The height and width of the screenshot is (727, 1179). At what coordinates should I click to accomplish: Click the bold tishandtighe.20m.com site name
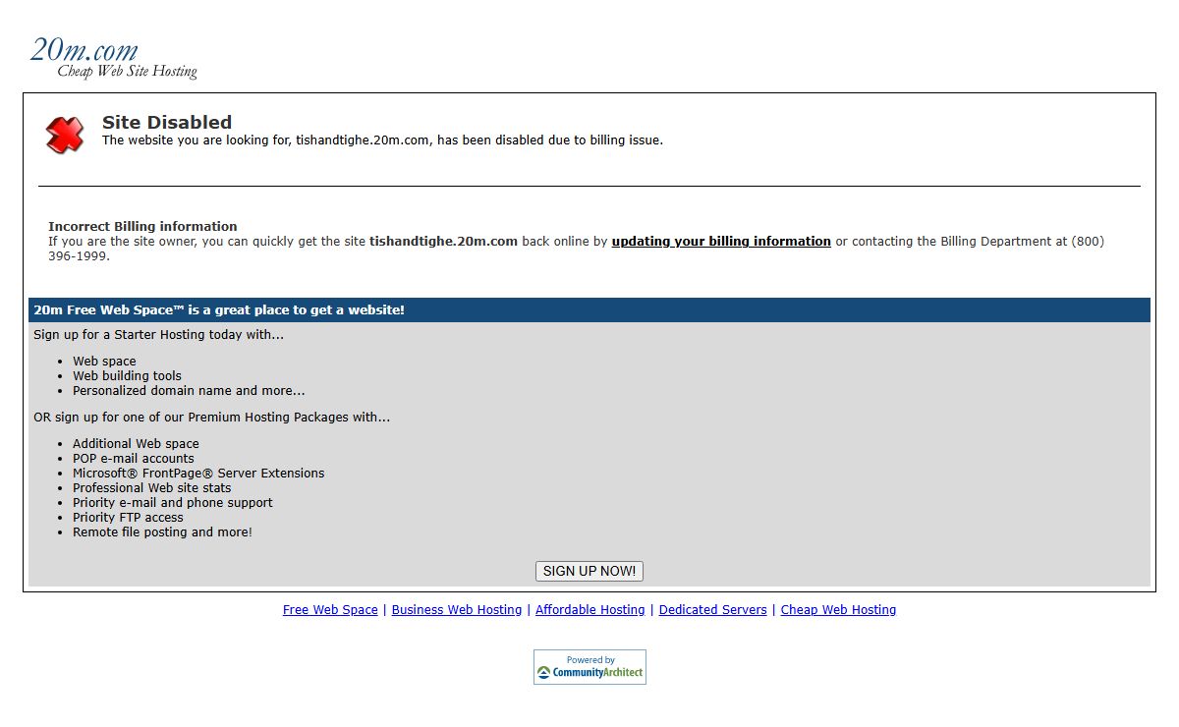[x=443, y=241]
